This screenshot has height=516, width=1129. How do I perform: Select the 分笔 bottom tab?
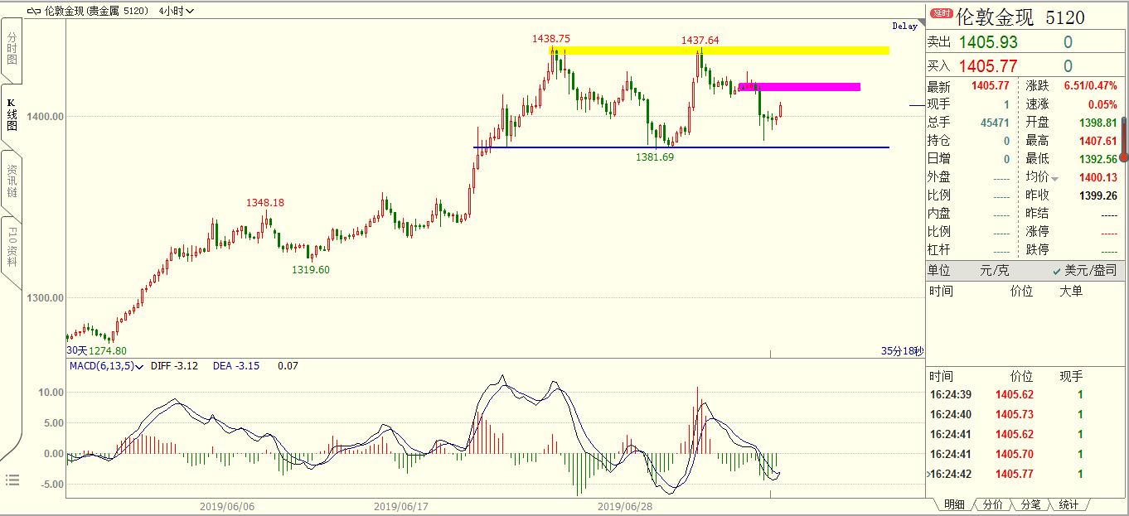(1030, 504)
